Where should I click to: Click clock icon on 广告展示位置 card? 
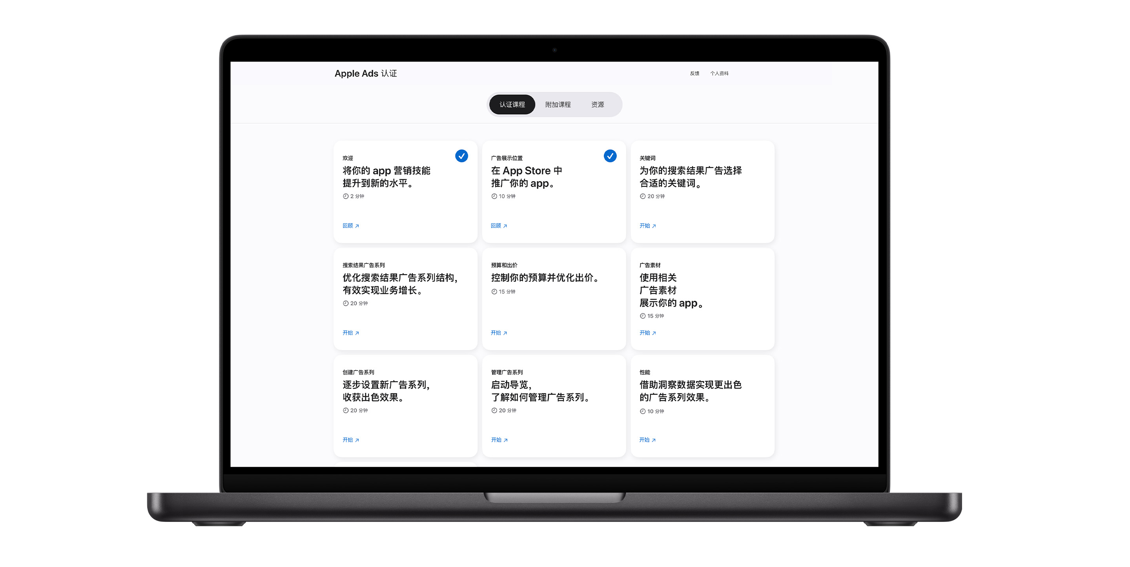pos(494,196)
